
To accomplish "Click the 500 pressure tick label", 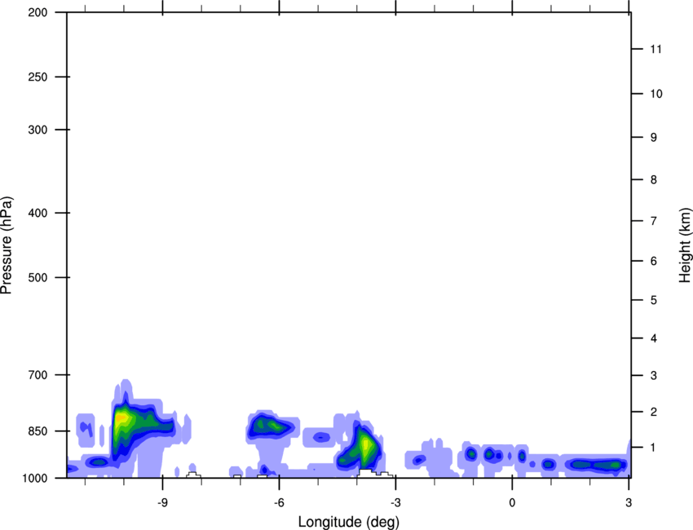I will [x=38, y=277].
